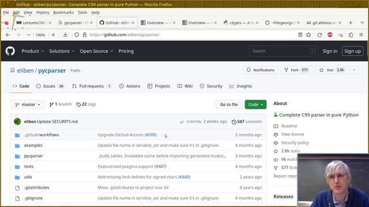View the 547 commits history
Screen dimensions: 369x207
click(247, 121)
